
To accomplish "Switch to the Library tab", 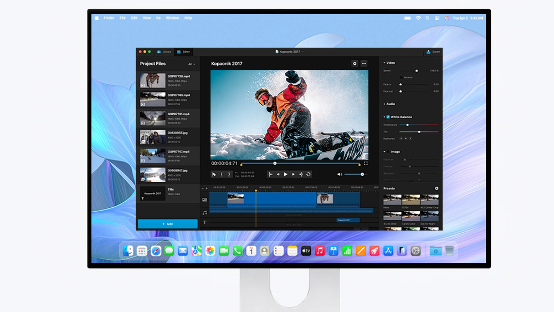I will [165, 52].
